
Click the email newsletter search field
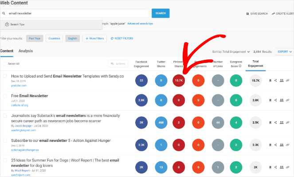point(74,13)
